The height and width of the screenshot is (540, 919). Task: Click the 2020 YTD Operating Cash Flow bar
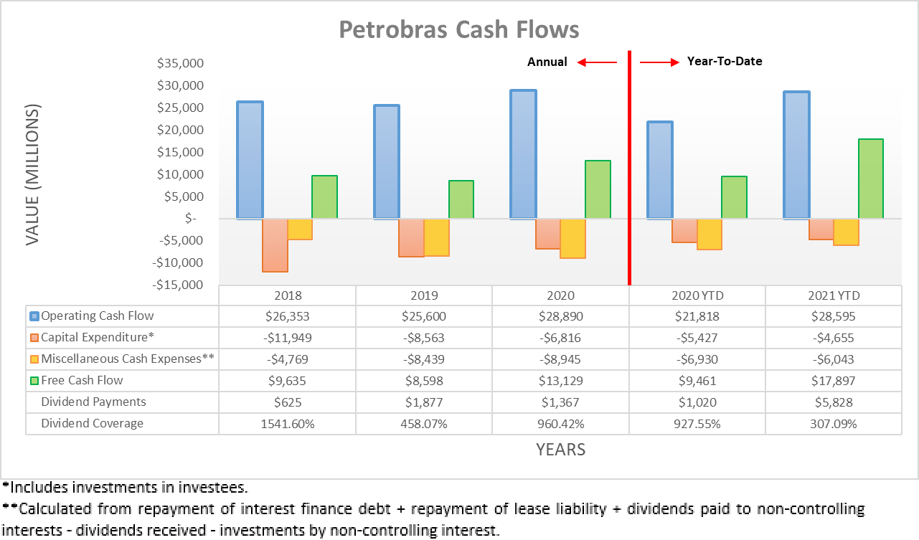pos(660,170)
